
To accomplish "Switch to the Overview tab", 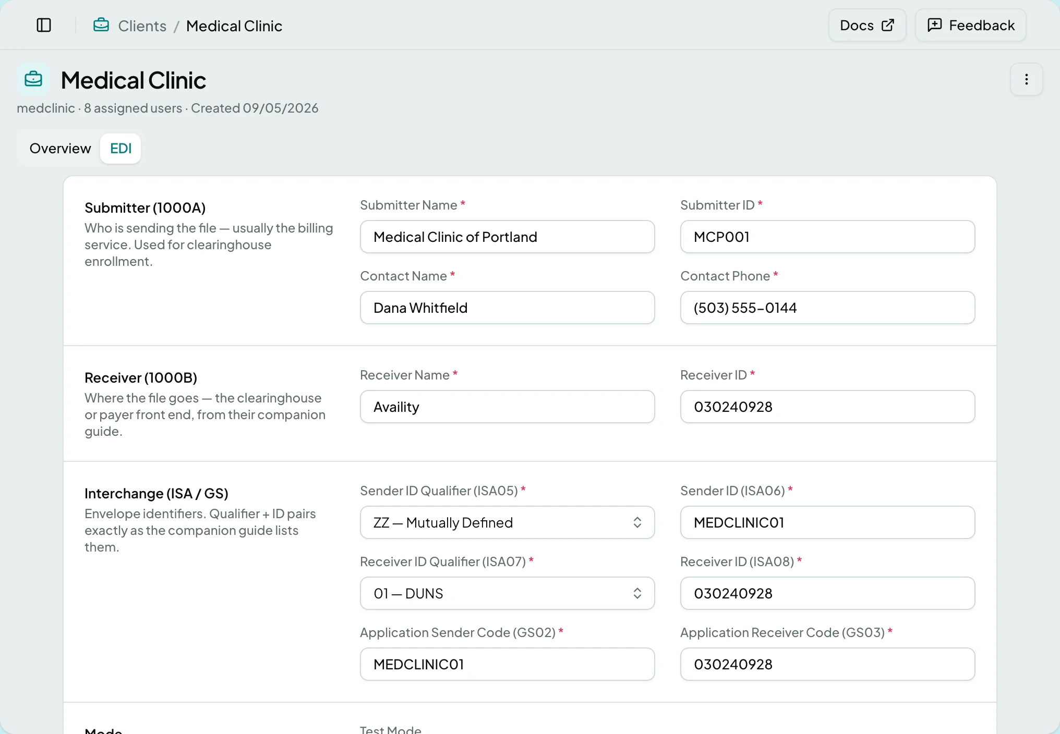I will (x=60, y=149).
